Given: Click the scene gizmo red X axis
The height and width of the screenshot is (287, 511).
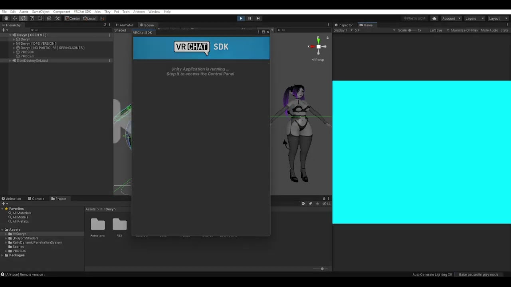Looking at the screenshot, I should click(x=311, y=47).
